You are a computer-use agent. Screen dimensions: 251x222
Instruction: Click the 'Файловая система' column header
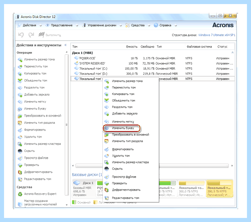point(199,47)
